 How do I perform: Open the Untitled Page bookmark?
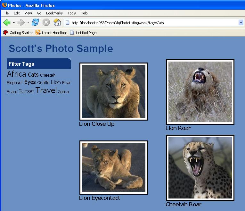click(84, 32)
